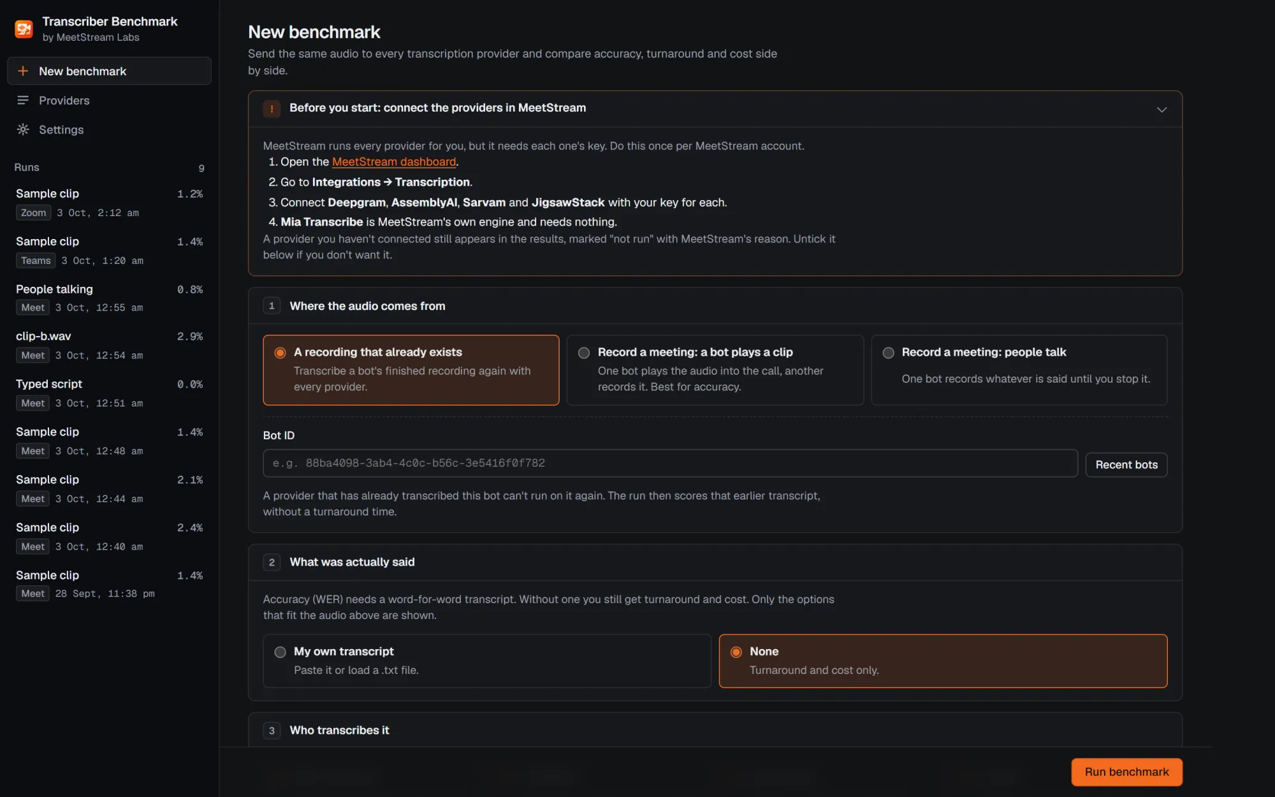Choose My own transcript option
Screen dimensions: 1275x797
487,661
